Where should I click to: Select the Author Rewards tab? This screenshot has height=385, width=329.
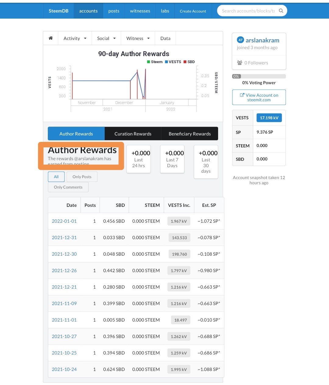click(x=76, y=134)
